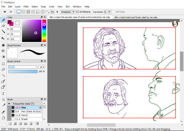The image size is (184, 131).
Task: Select the Magic Wand tool
Action: click(3, 75)
